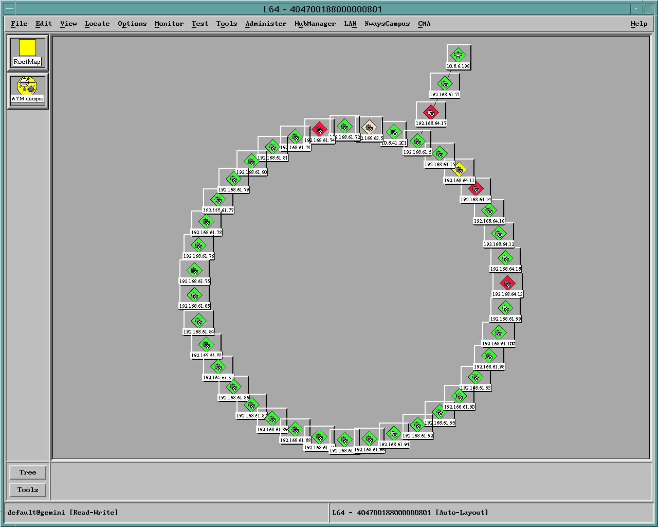This screenshot has width=658, height=527.
Task: Click the Tools button
Action: (x=27, y=490)
